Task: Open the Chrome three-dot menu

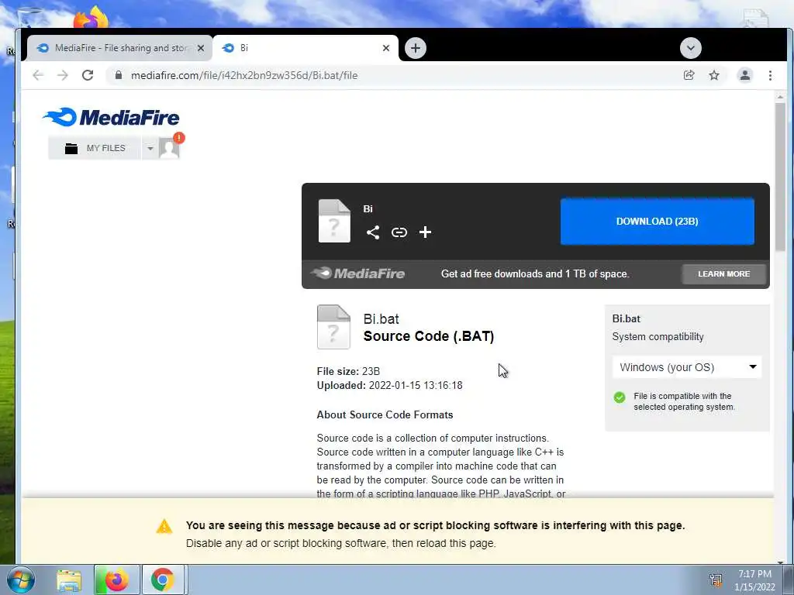Action: pyautogui.click(x=770, y=75)
